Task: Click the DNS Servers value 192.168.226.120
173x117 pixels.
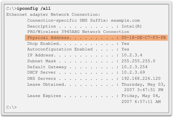Action: 141,78
